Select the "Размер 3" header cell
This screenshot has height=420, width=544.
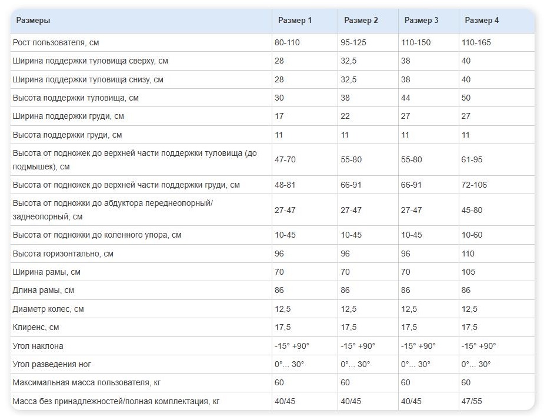click(x=421, y=21)
